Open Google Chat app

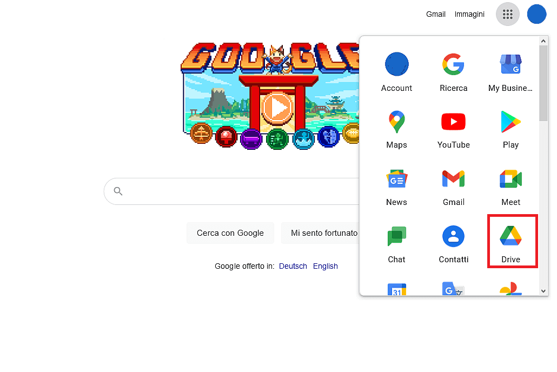click(x=396, y=244)
